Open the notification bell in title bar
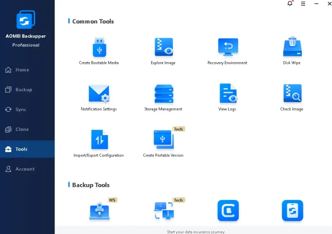 [290, 4]
